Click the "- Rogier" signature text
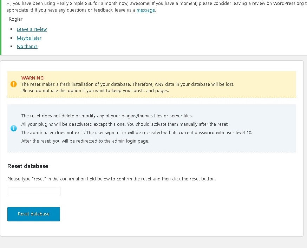This screenshot has height=248, width=307. (14, 19)
